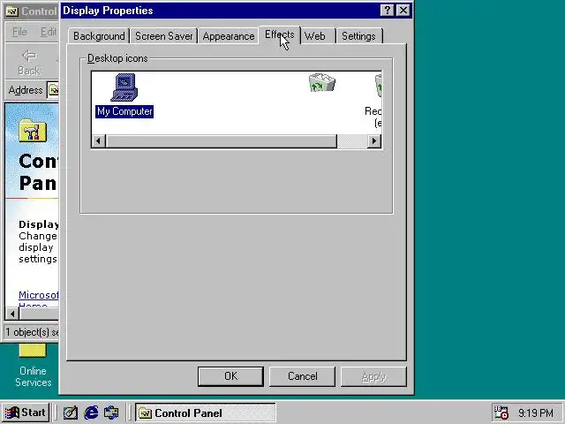565x424 pixels.
Task: Click the status bar object count text
Action: pos(32,332)
